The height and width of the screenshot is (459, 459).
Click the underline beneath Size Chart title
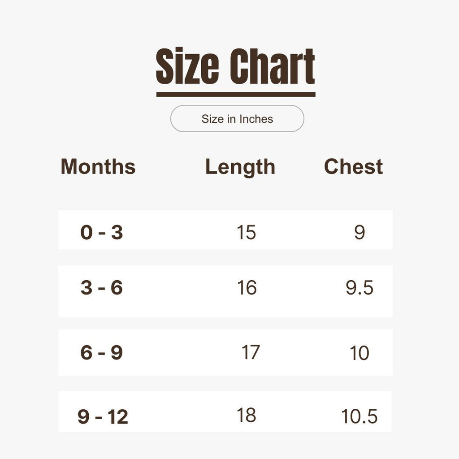coord(236,95)
